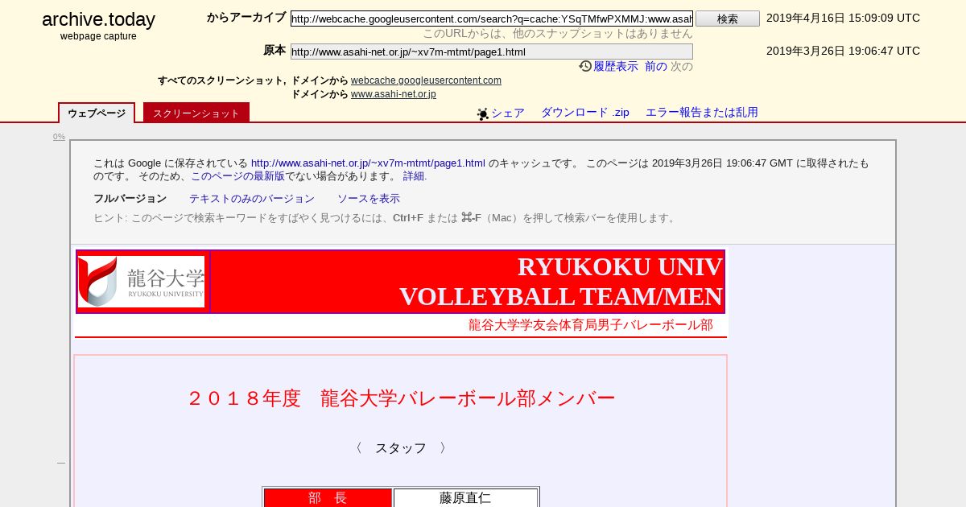Open webcache.googleusercontent.com domain link
The width and height of the screenshot is (966, 507).
click(426, 80)
